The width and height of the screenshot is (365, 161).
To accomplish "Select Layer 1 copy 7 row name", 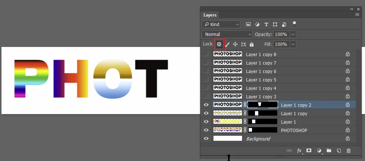I will pyautogui.click(x=261, y=63).
